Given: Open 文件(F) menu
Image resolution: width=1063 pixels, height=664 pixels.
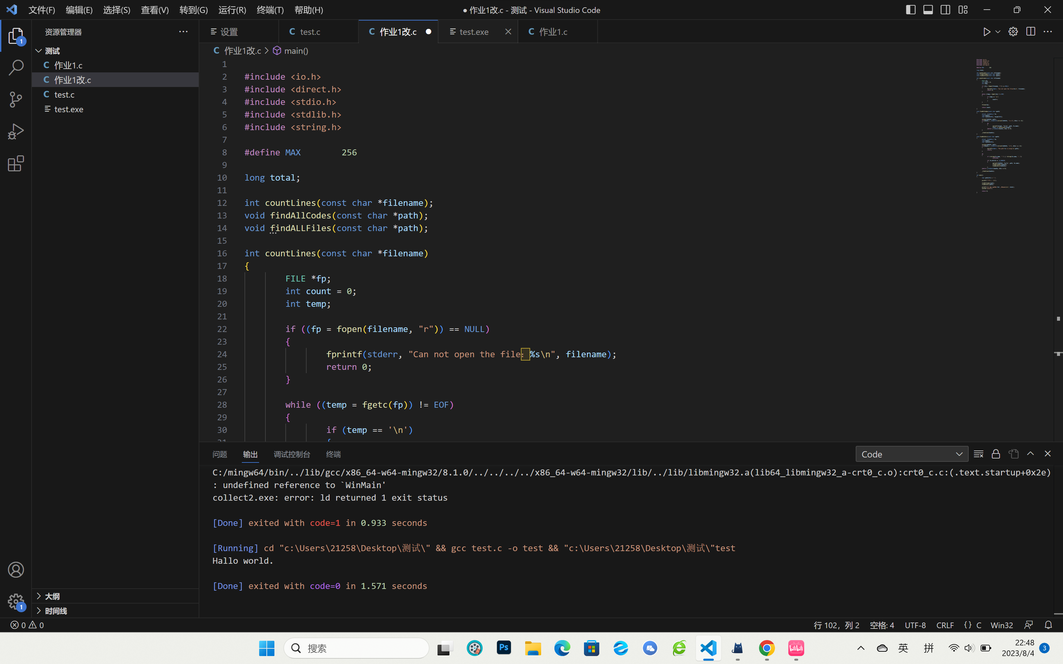Looking at the screenshot, I should 42,10.
